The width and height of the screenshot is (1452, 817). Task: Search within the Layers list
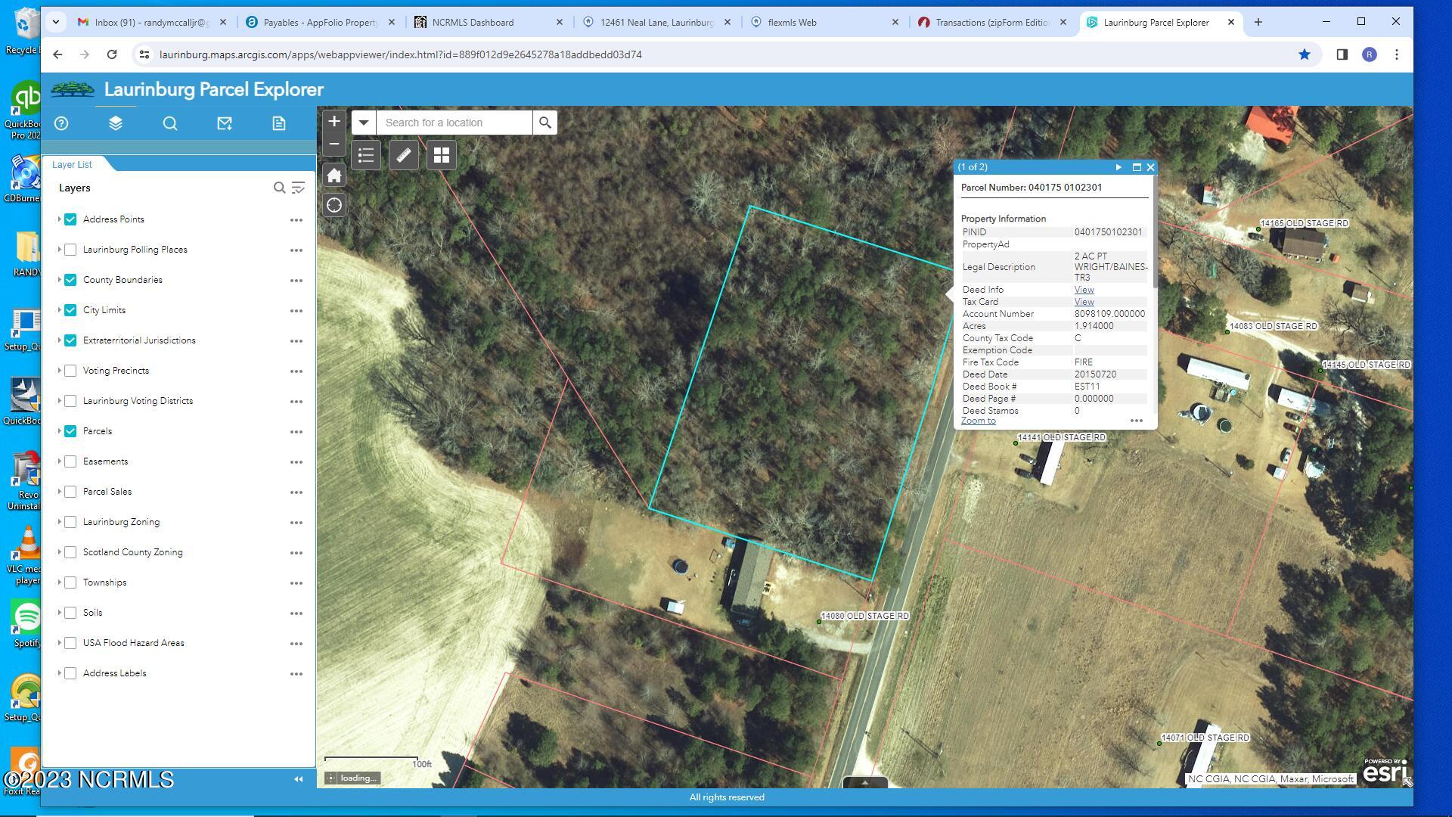(279, 188)
